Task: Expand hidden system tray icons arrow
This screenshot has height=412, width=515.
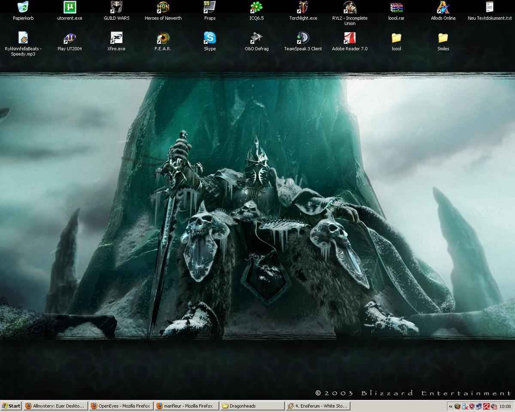Action: (450, 406)
